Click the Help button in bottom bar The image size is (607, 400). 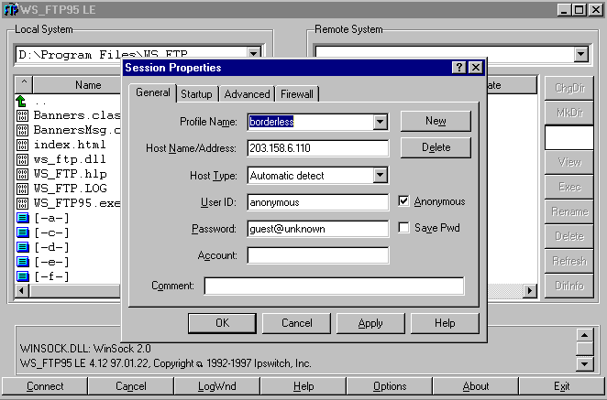coord(303,386)
